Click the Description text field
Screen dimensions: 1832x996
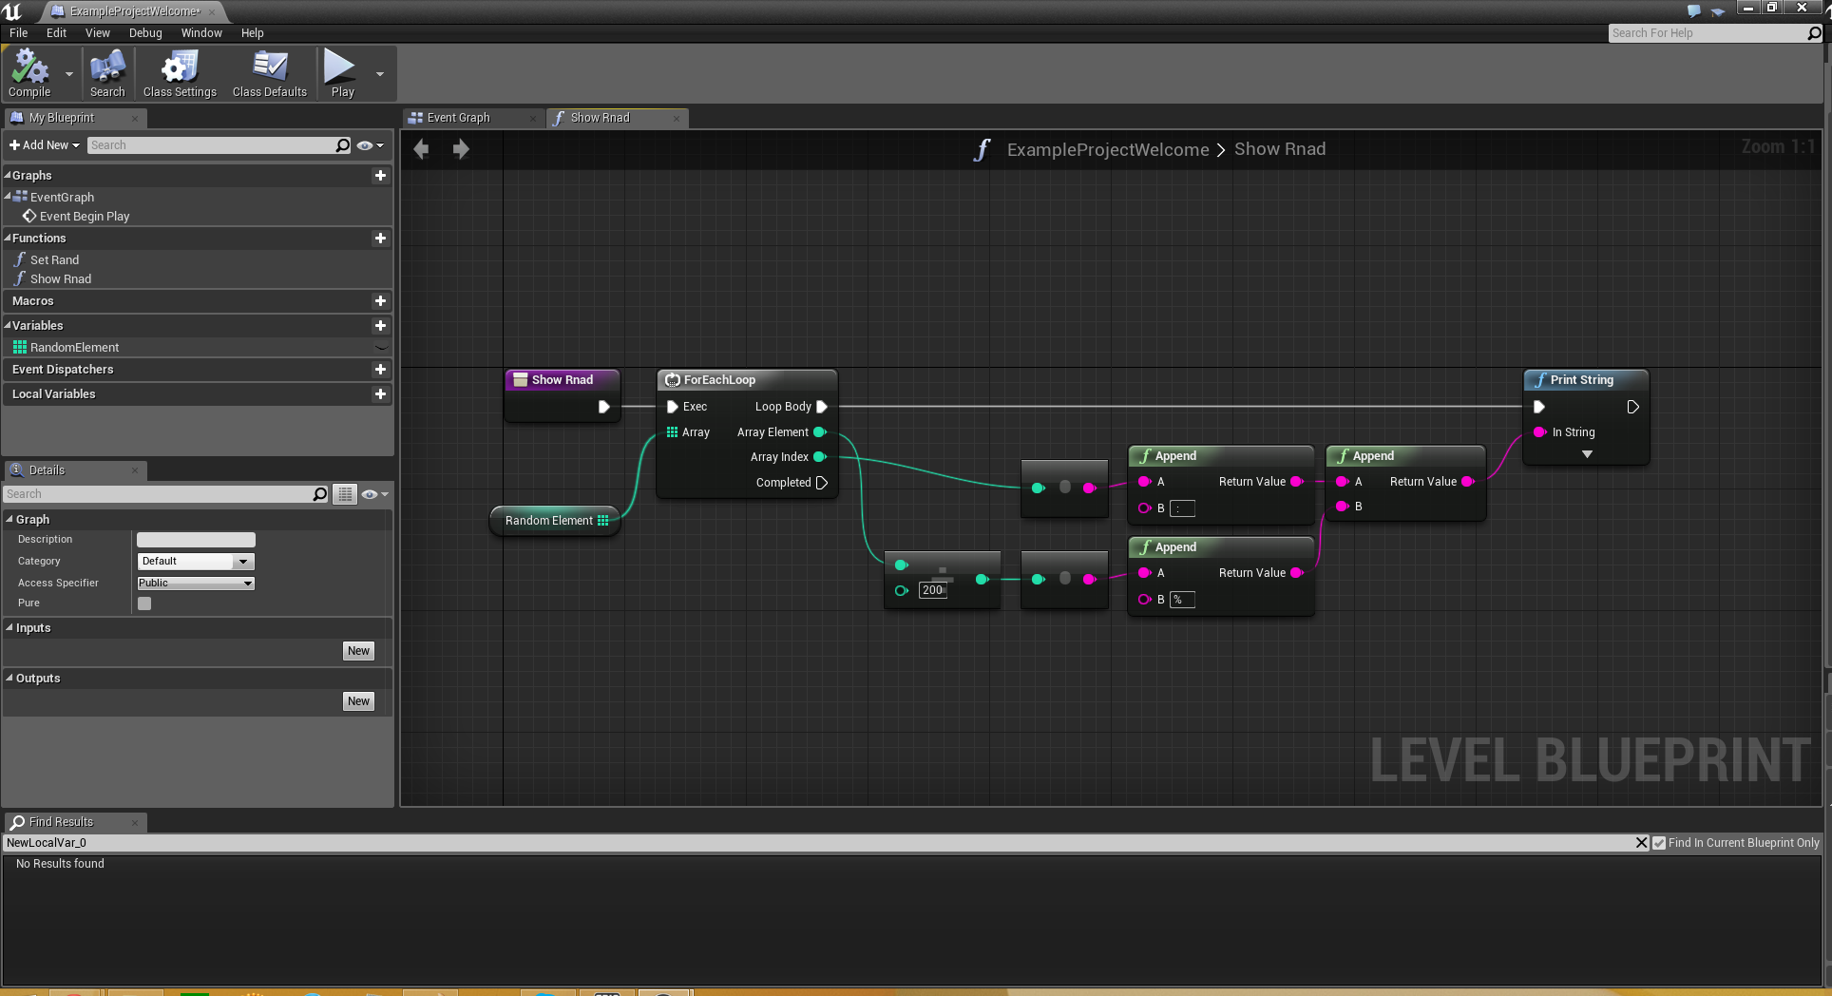click(196, 540)
